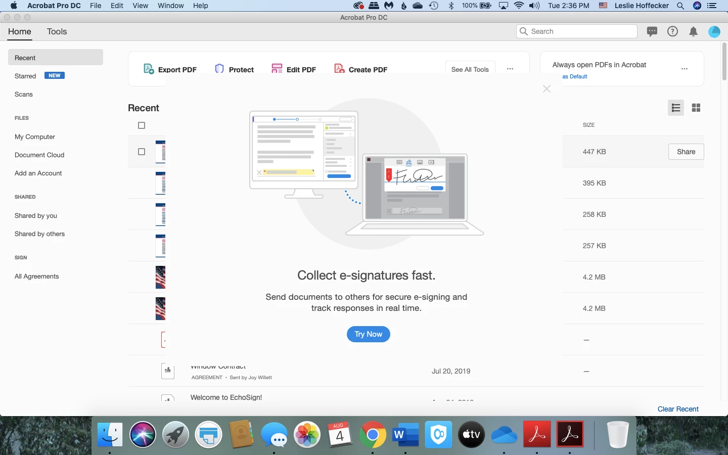Open the File menu
This screenshot has height=455, width=728.
pyautogui.click(x=96, y=6)
